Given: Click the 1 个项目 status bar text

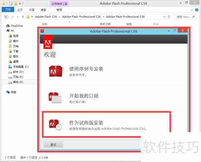Looking at the screenshot, I should [10, 158].
